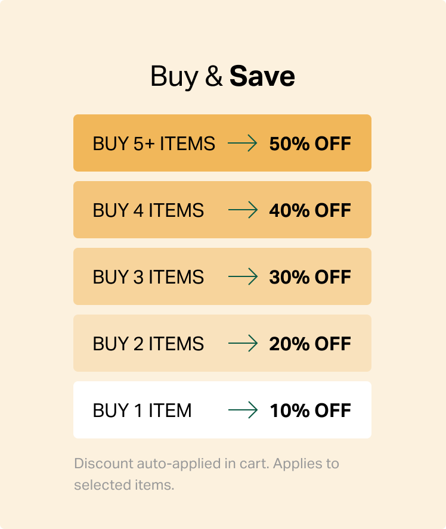Choose the BUY 3 ITEMS label
Viewport: 446px width, 529px height.
(x=148, y=277)
